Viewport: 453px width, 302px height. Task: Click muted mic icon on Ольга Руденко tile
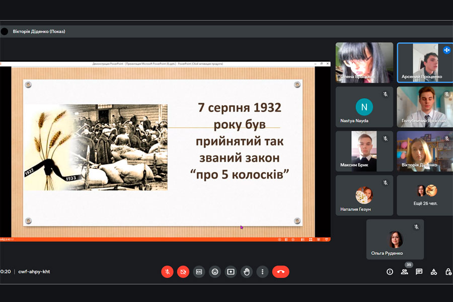pos(416,227)
